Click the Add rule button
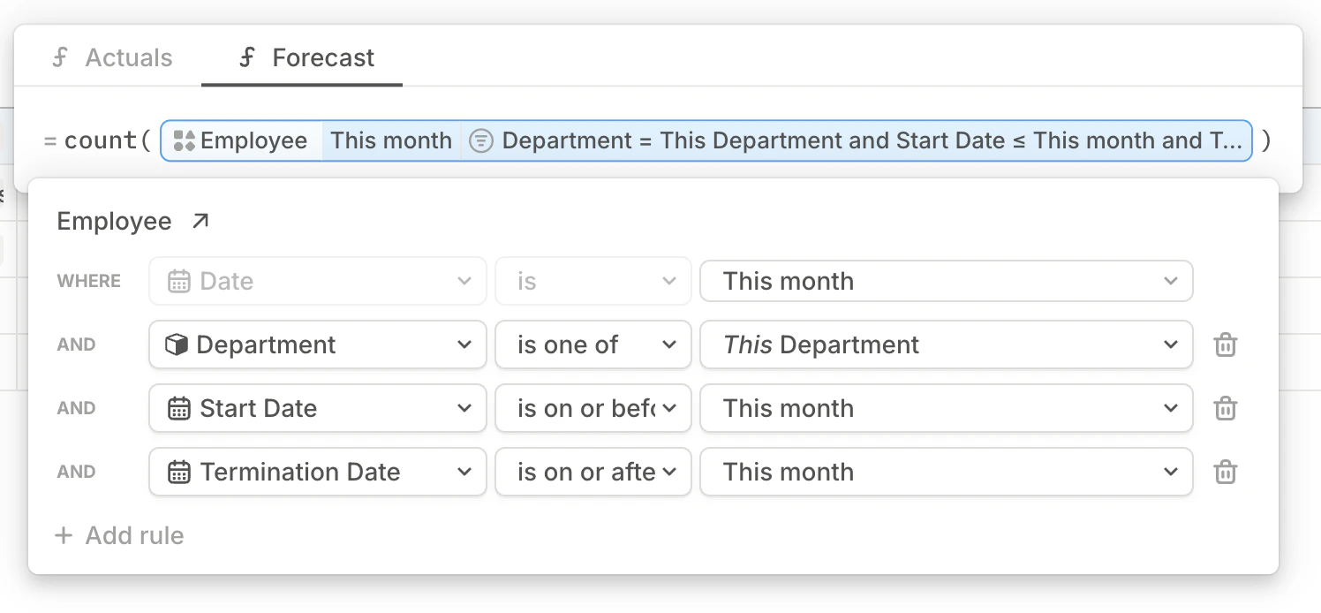This screenshot has width=1321, height=613. 120,535
